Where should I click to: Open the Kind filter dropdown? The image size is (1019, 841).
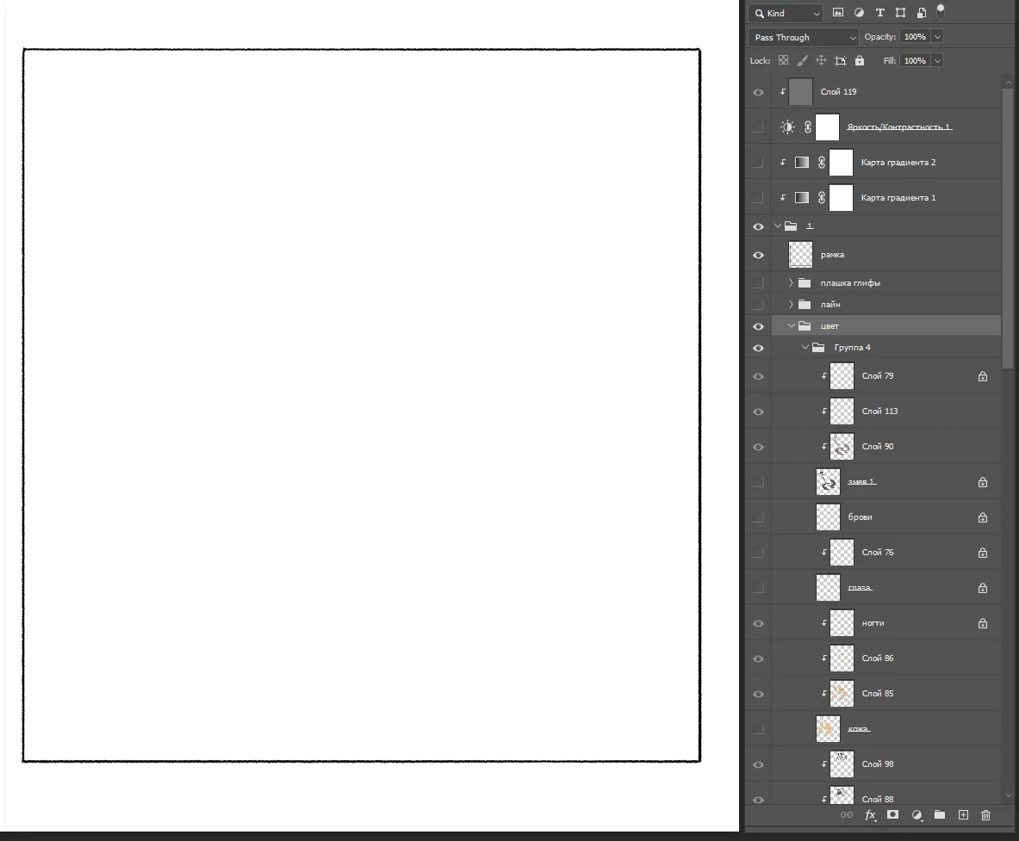coord(786,13)
